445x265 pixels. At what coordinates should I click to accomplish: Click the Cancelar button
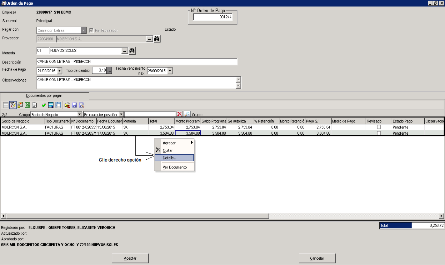[317, 258]
